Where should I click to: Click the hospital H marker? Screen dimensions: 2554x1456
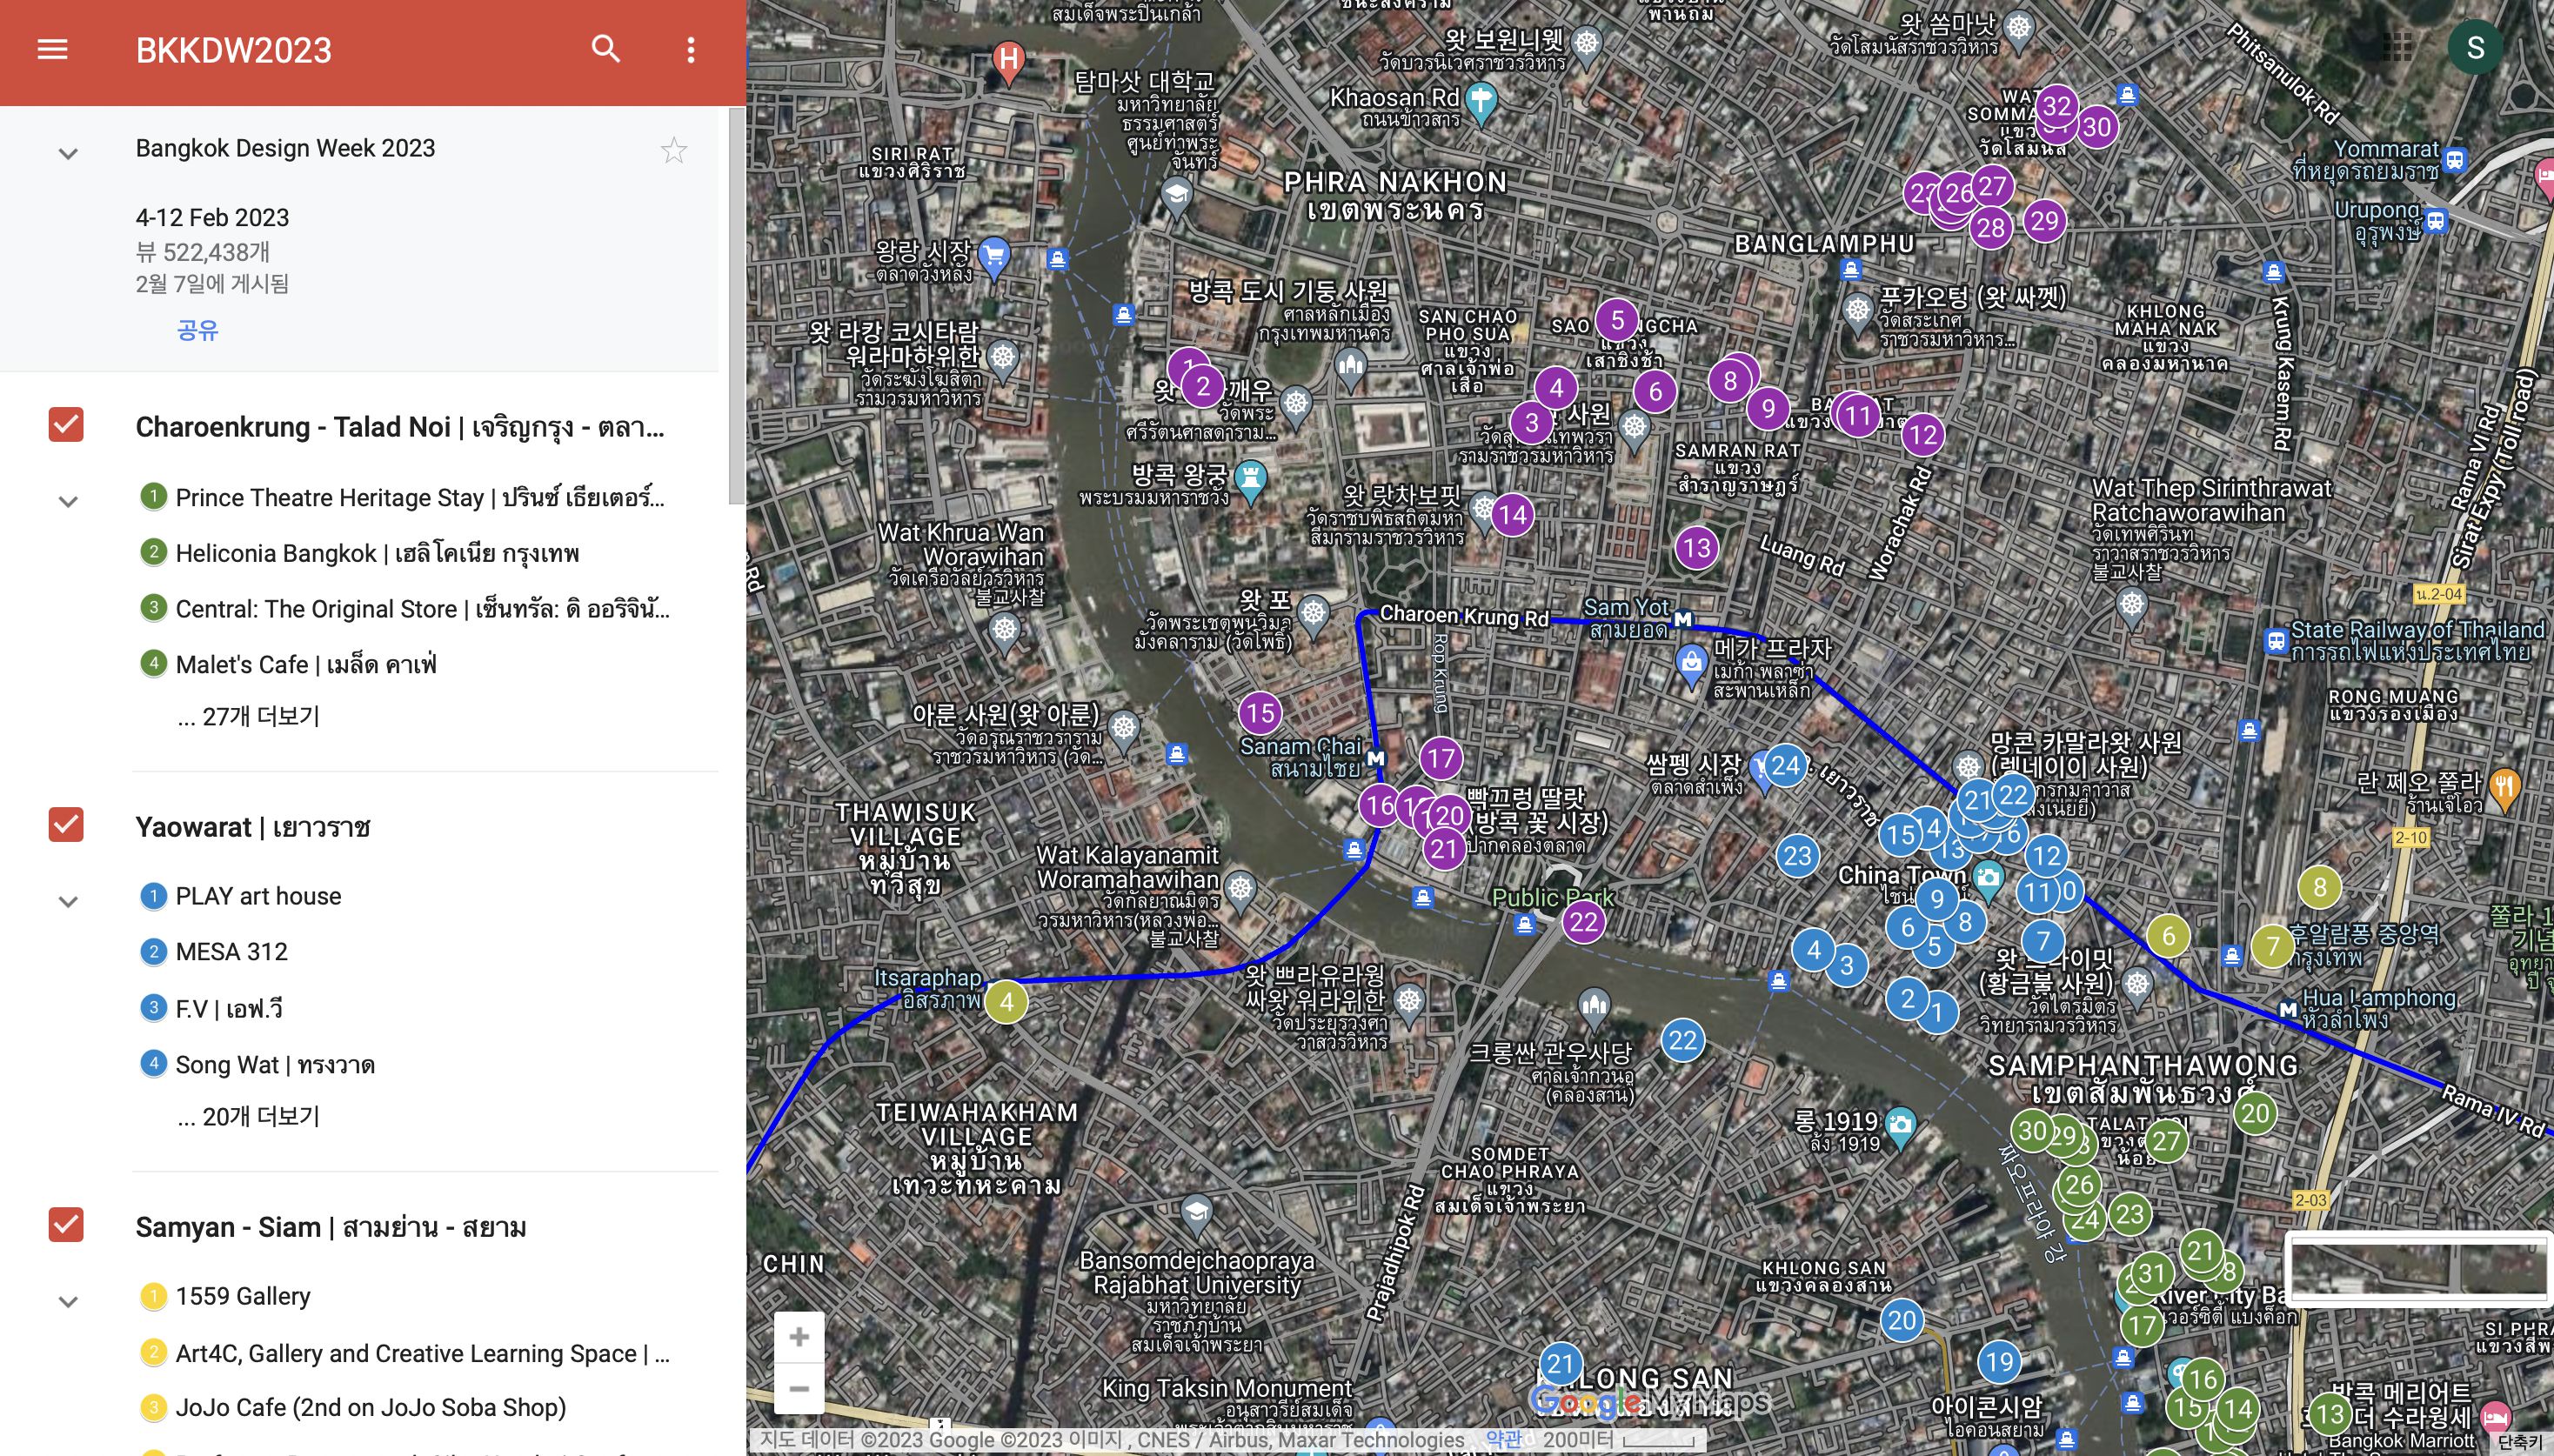click(x=1009, y=61)
